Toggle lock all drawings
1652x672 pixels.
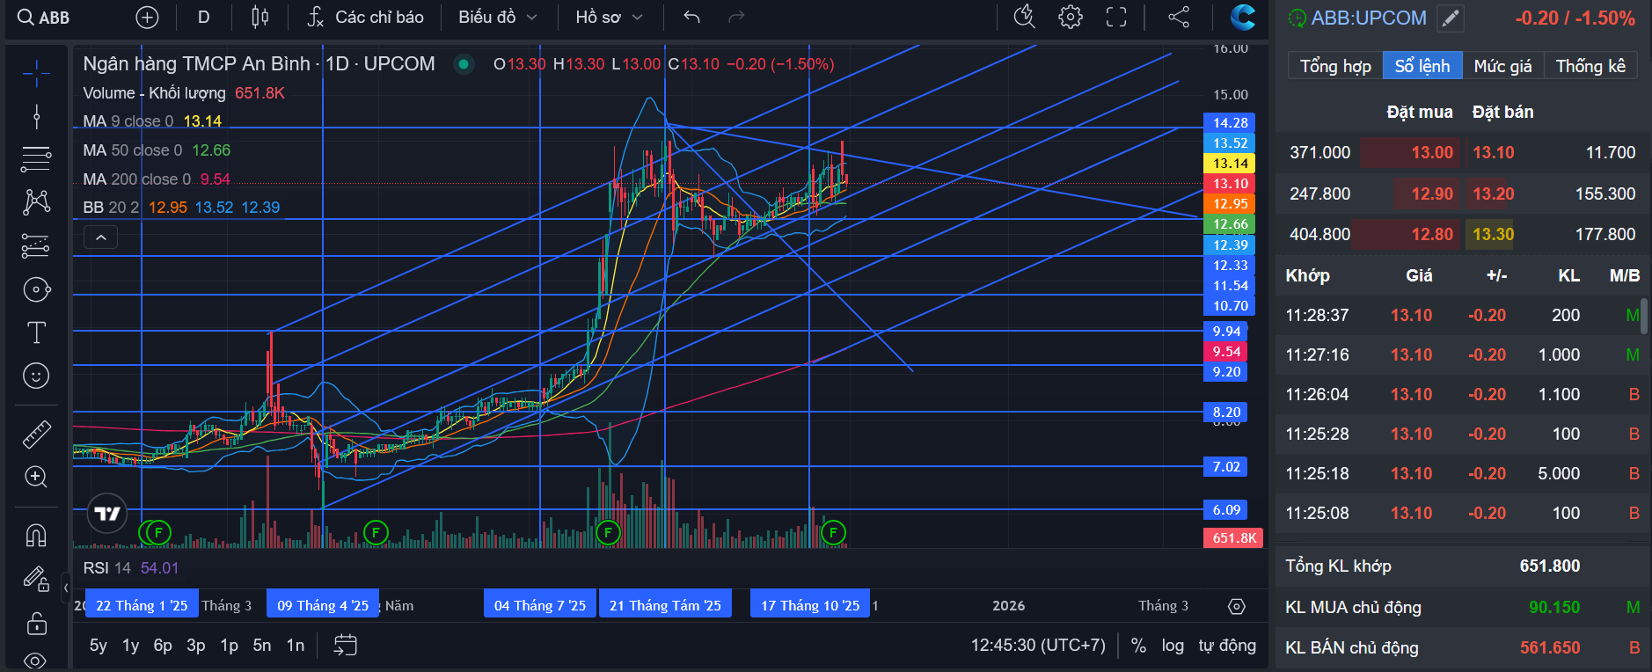36,623
